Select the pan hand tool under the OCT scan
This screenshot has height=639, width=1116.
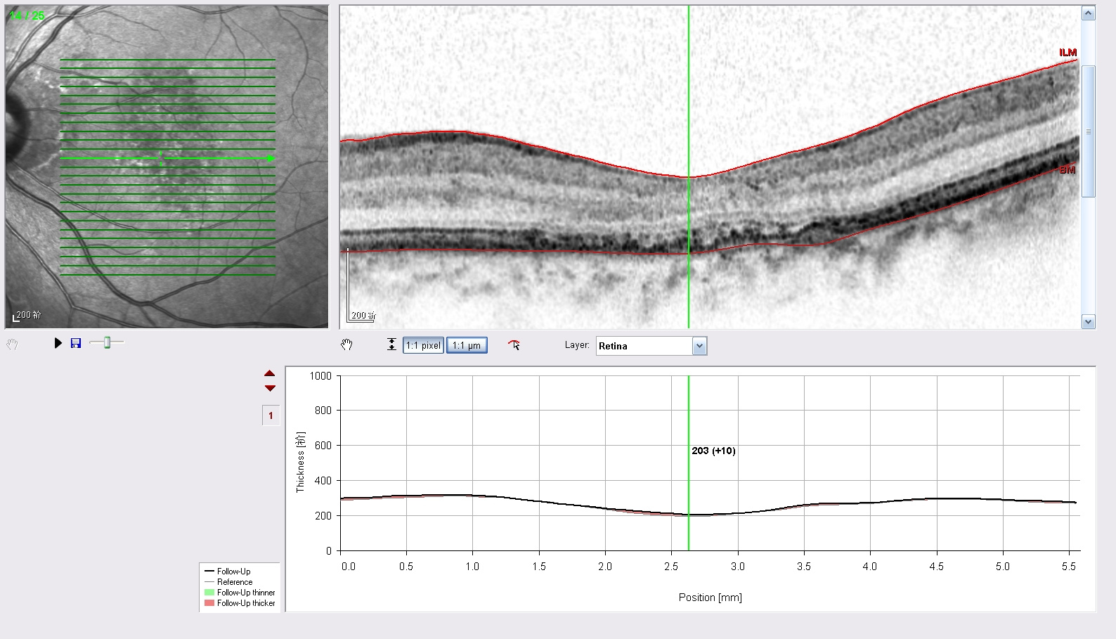[346, 344]
